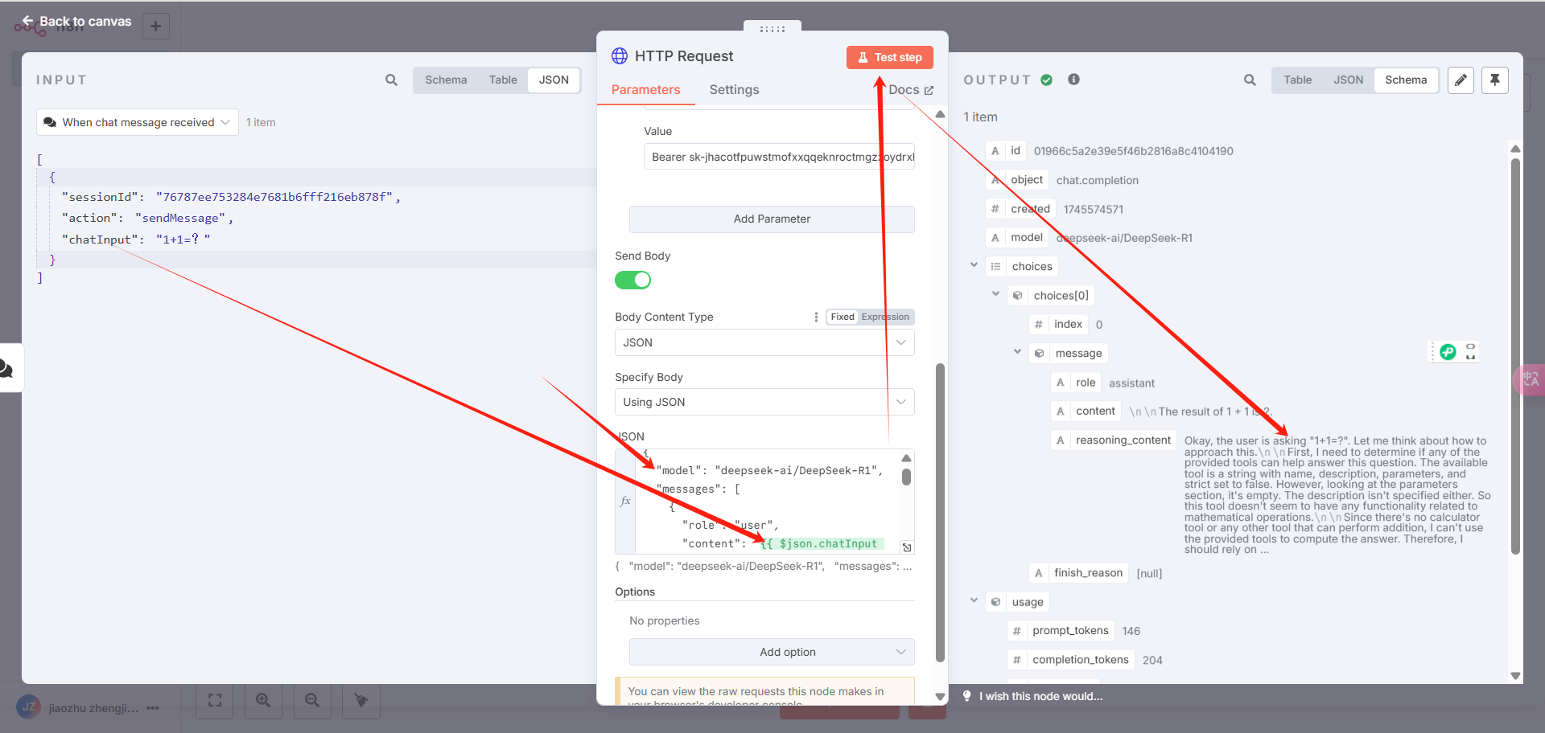This screenshot has height=733, width=1545.
Task: Click the Test step button
Action: point(890,57)
